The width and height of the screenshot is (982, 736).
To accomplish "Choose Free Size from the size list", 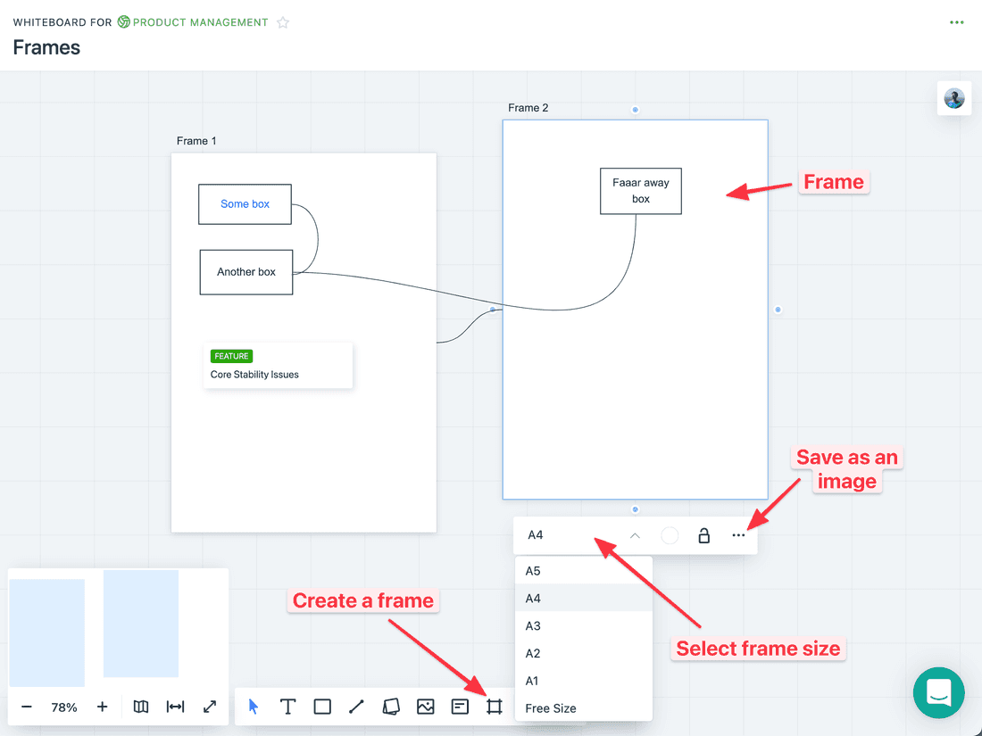I will click(x=550, y=708).
